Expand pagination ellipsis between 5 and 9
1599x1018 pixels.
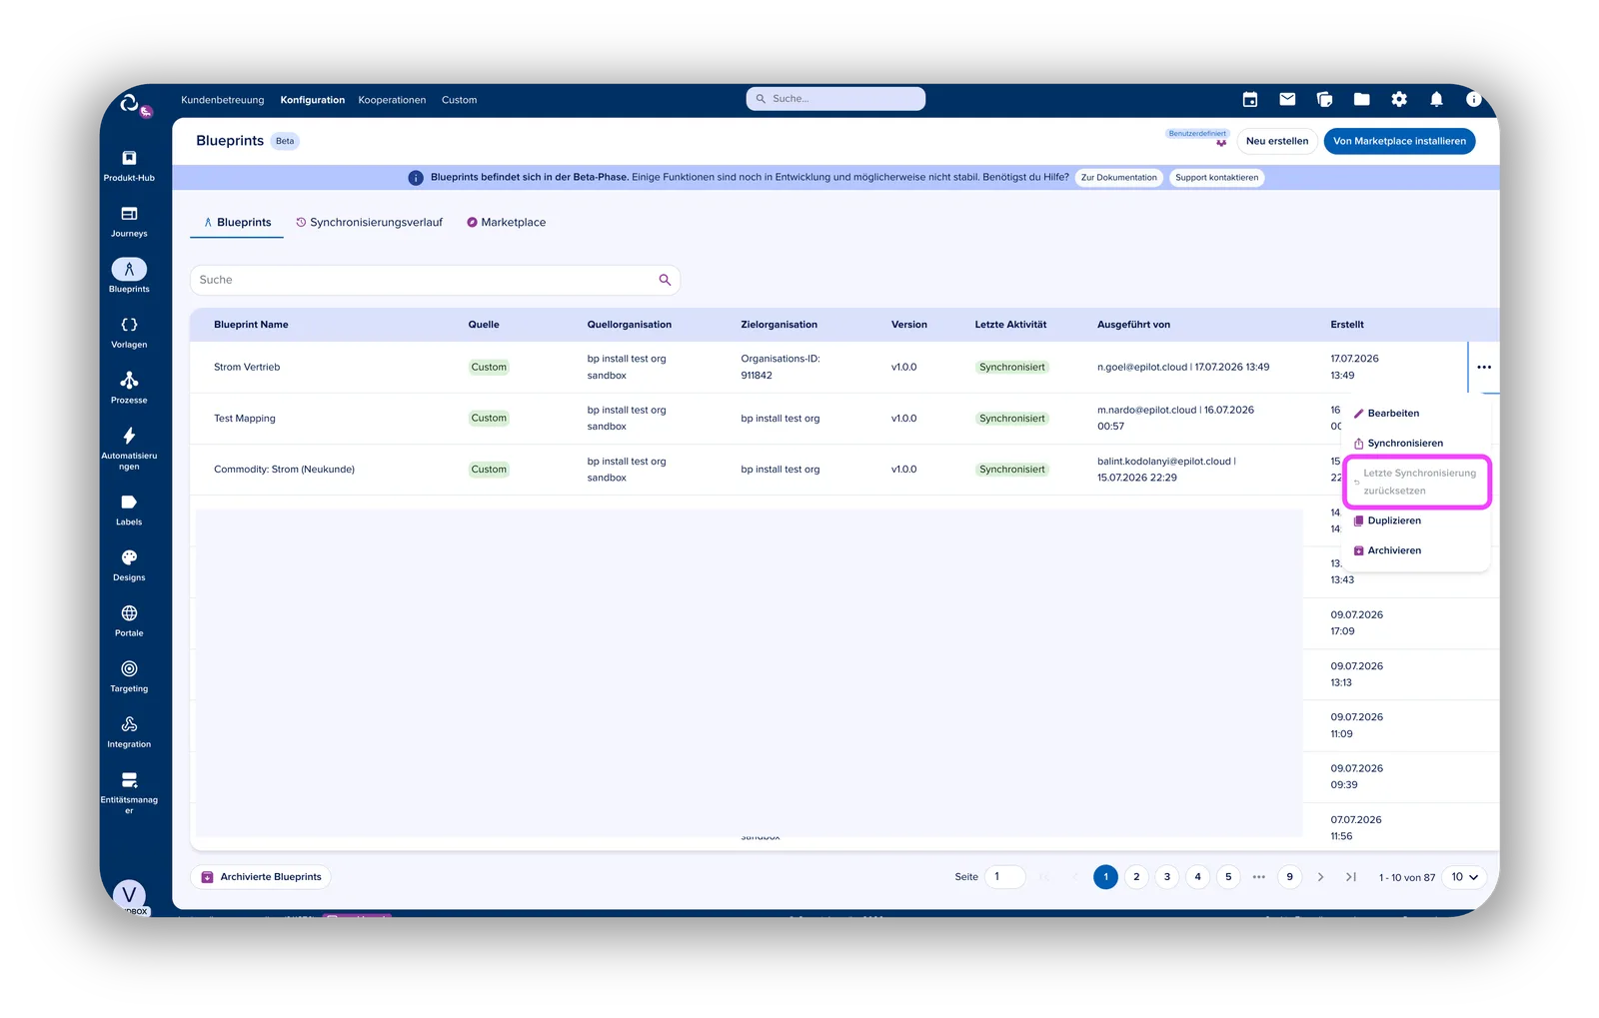click(x=1259, y=877)
